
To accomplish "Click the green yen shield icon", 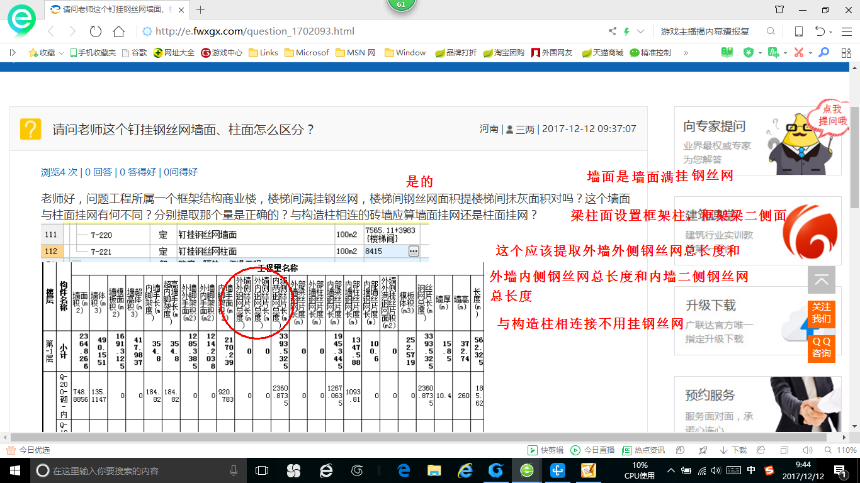I will 748,53.
